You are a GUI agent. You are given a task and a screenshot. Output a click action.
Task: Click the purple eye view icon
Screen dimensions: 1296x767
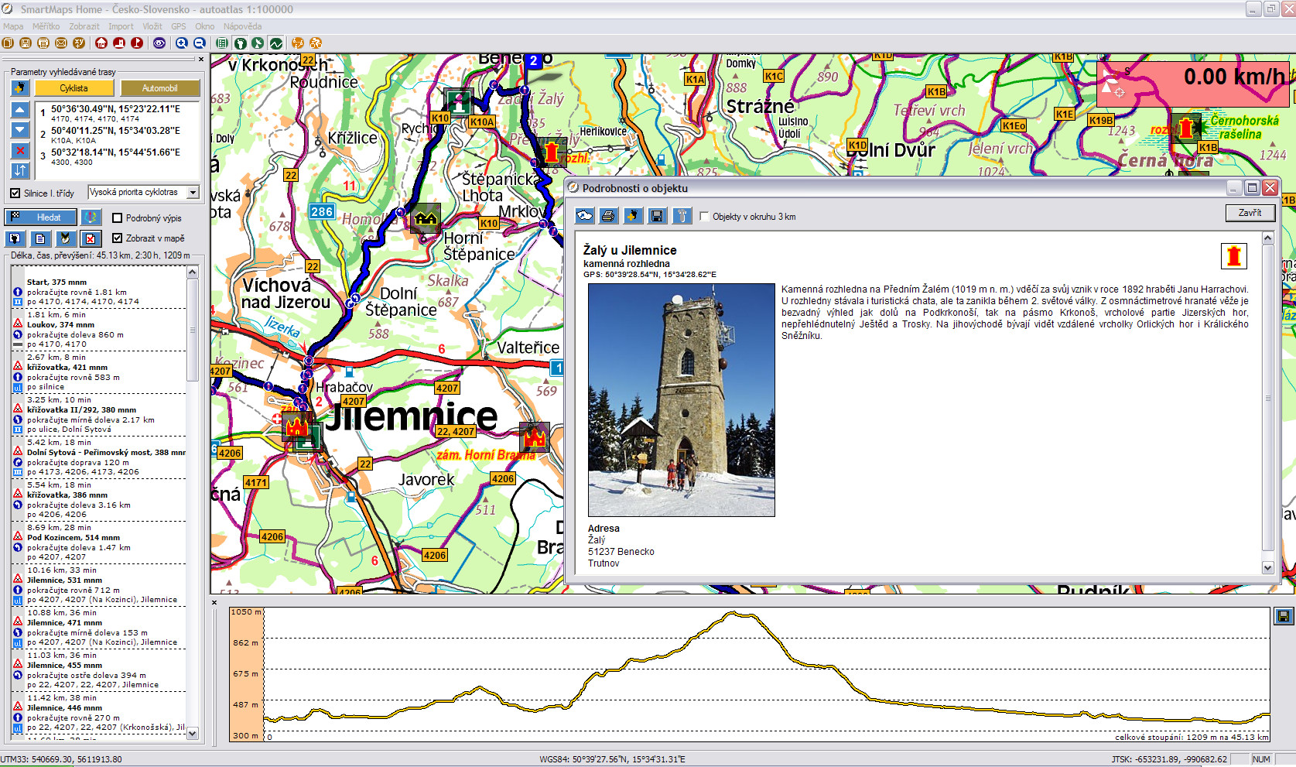click(x=159, y=43)
